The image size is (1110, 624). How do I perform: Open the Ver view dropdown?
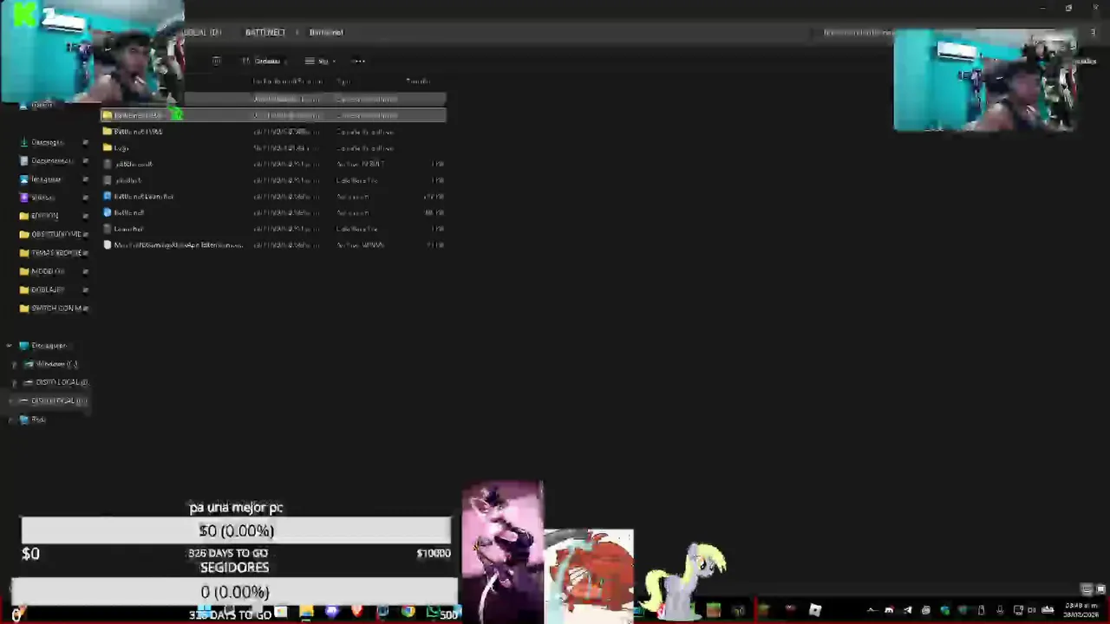point(321,61)
